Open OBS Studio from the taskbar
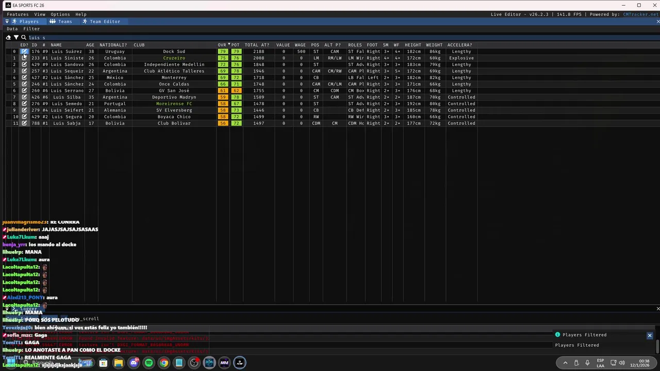This screenshot has width=660, height=371. coord(194,363)
